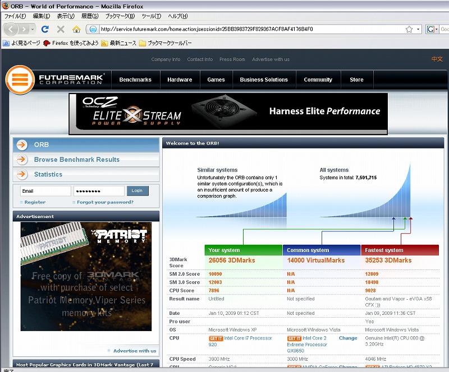449x372 pixels.
Task: Open the Games navigation tab
Action: (x=216, y=80)
